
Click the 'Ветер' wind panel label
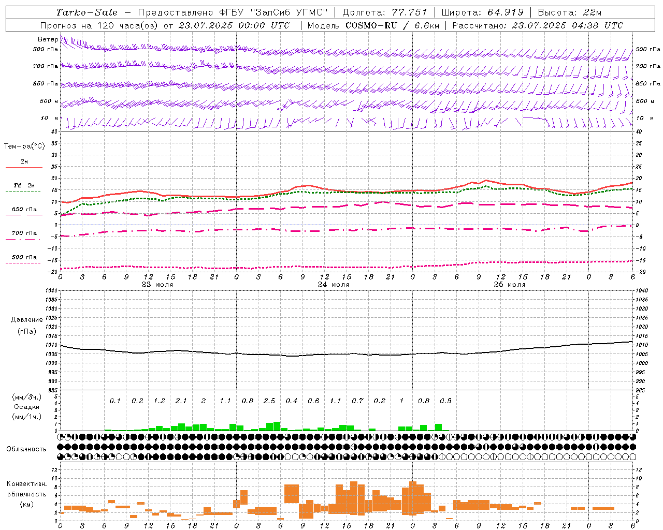(48, 39)
